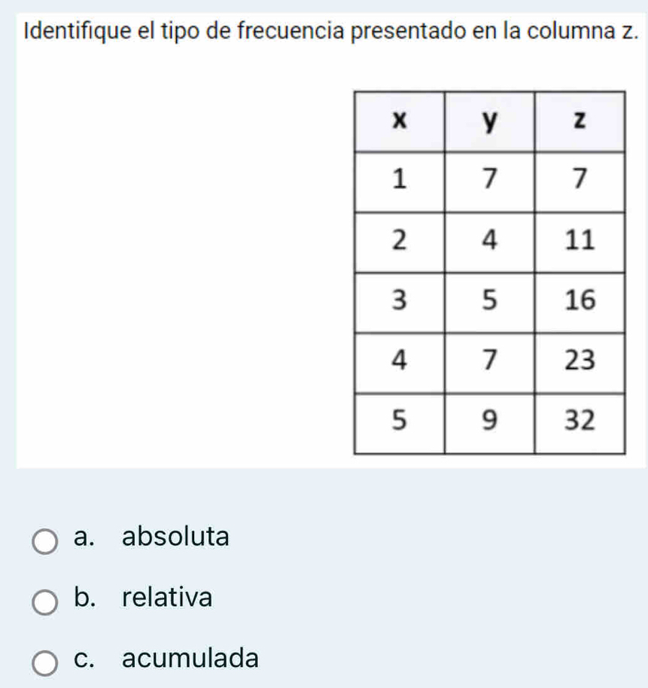This screenshot has height=688, width=648.
Task: Click the table cell containing 11
Action: pos(580,242)
